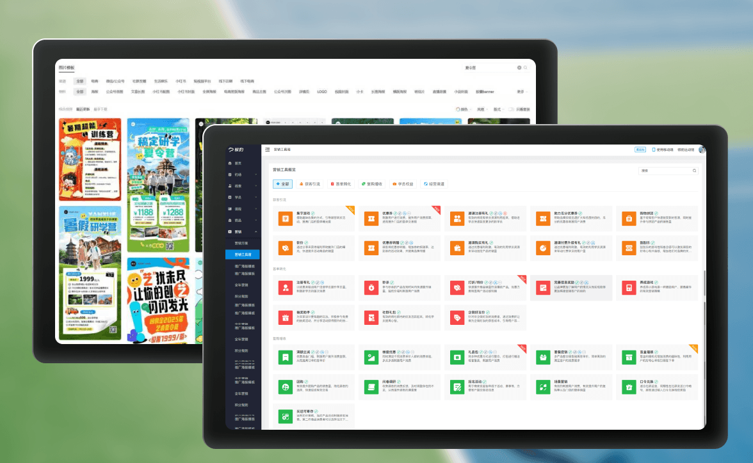
Task: Click the 企微好友价 tag icon
Action: (x=457, y=318)
